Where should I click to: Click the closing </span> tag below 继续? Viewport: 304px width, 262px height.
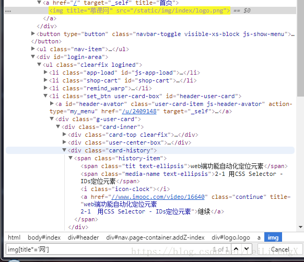pos(86,219)
